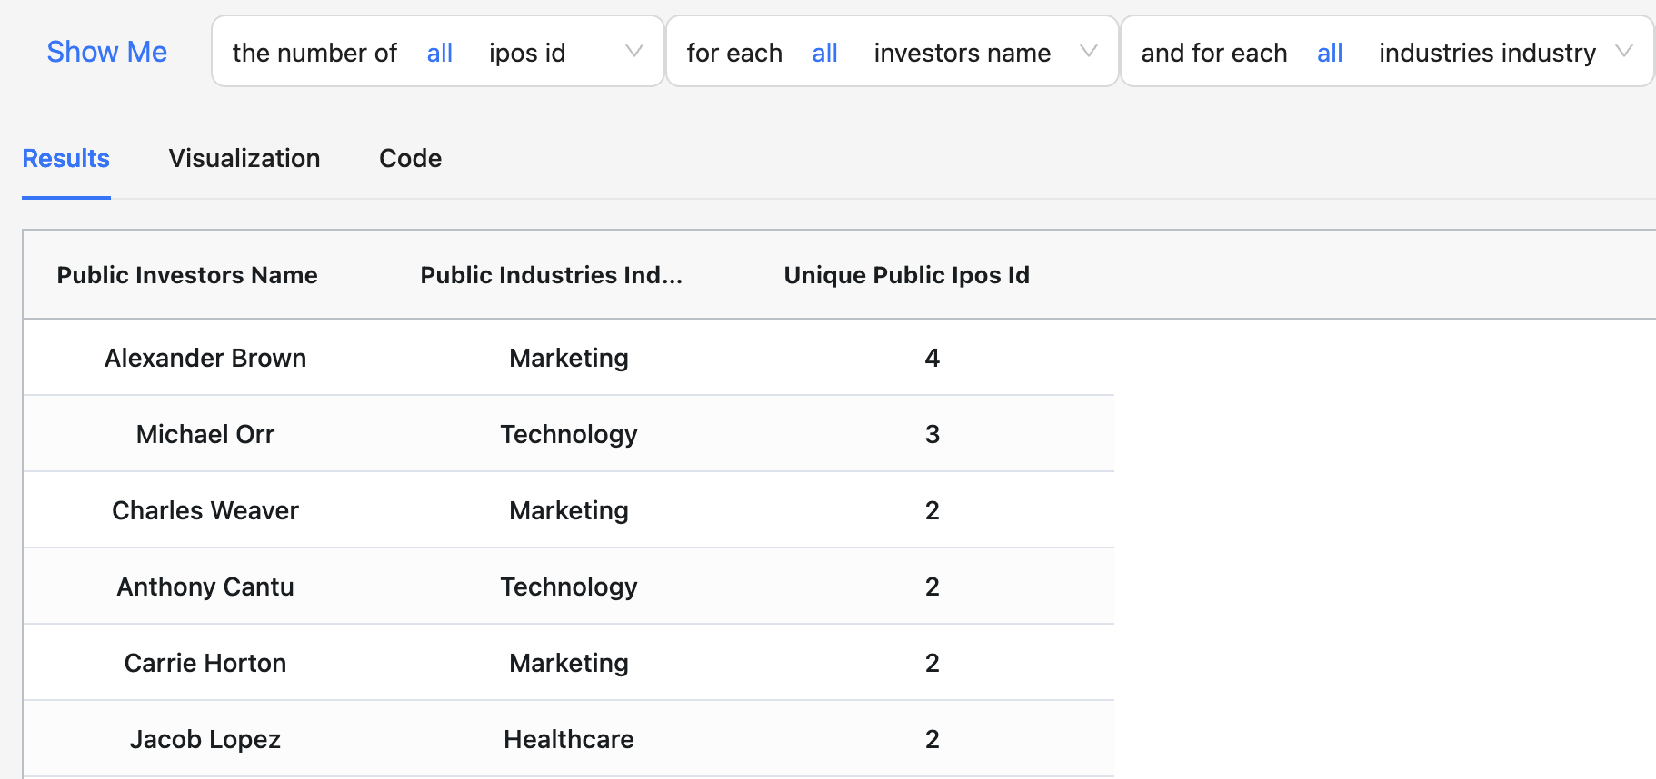Select the Carrie Horton row cell
This screenshot has height=779, width=1656.
pos(205,664)
